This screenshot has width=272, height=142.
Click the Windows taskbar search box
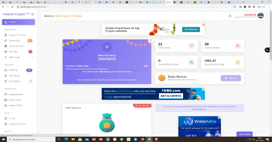(31, 139)
